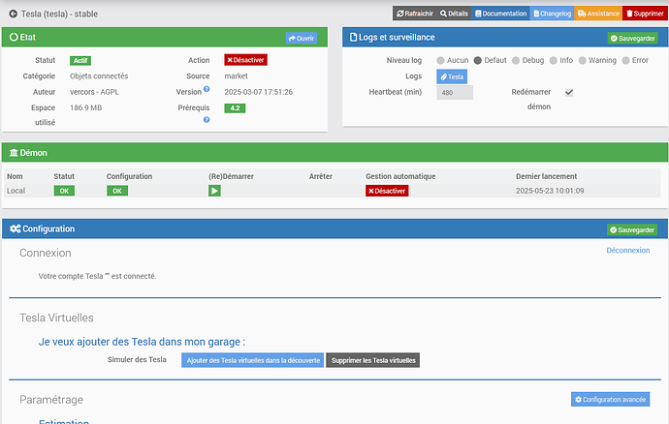Select the Info log level
Viewport: 669px width, 424px height.
click(554, 61)
